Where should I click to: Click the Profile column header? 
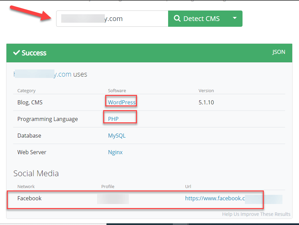(x=108, y=186)
